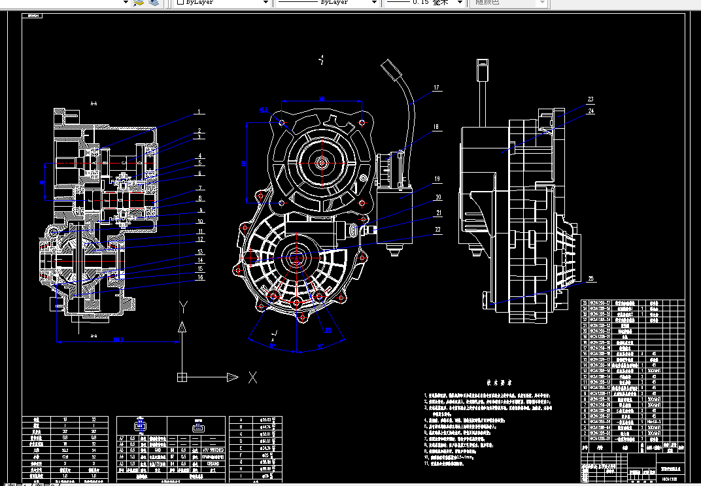
Task: Select the 技术要求 heading text
Action: pos(499,383)
